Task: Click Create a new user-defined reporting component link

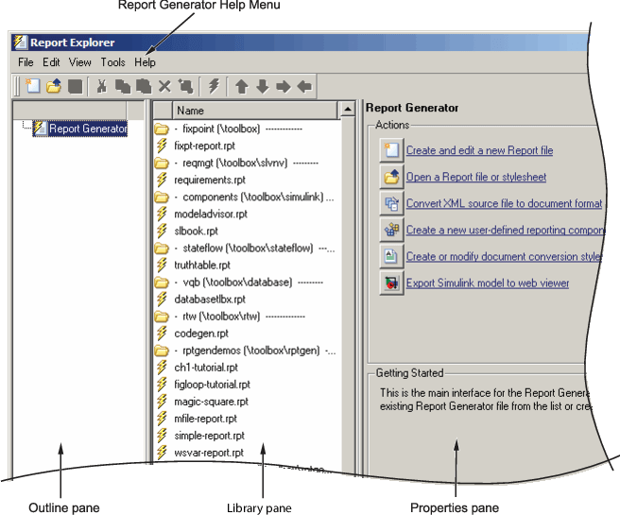Action: pyautogui.click(x=506, y=230)
